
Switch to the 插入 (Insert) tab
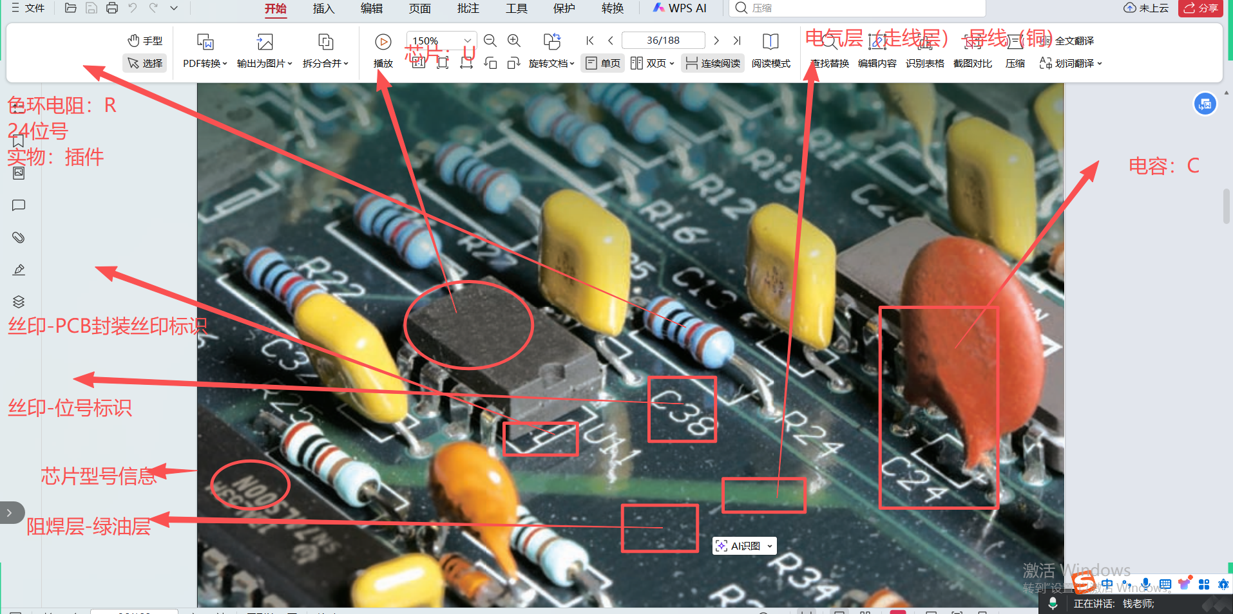[323, 8]
